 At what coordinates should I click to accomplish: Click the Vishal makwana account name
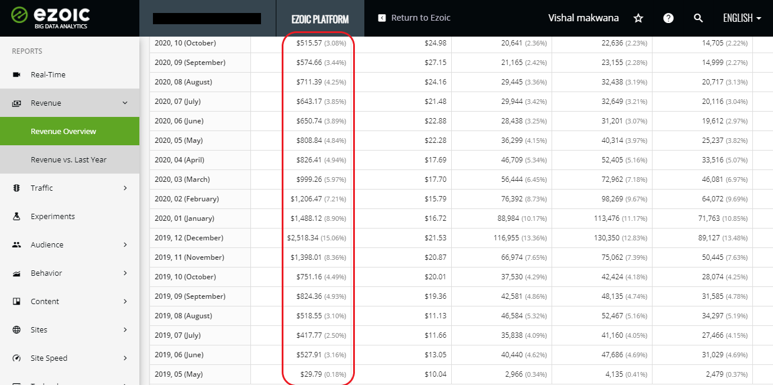click(583, 18)
